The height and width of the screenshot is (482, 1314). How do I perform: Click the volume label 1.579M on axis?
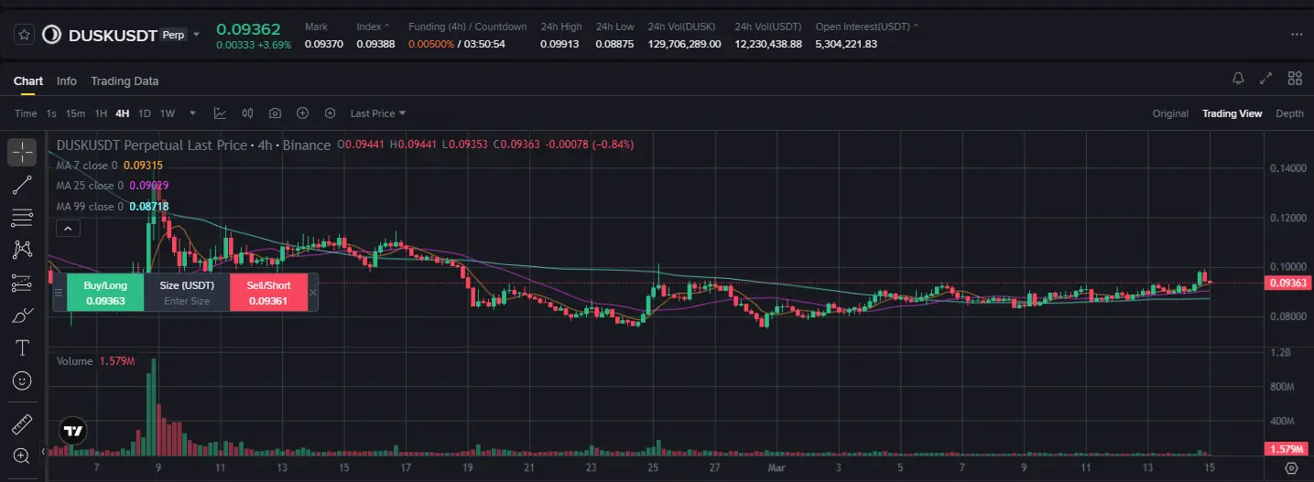point(1288,449)
